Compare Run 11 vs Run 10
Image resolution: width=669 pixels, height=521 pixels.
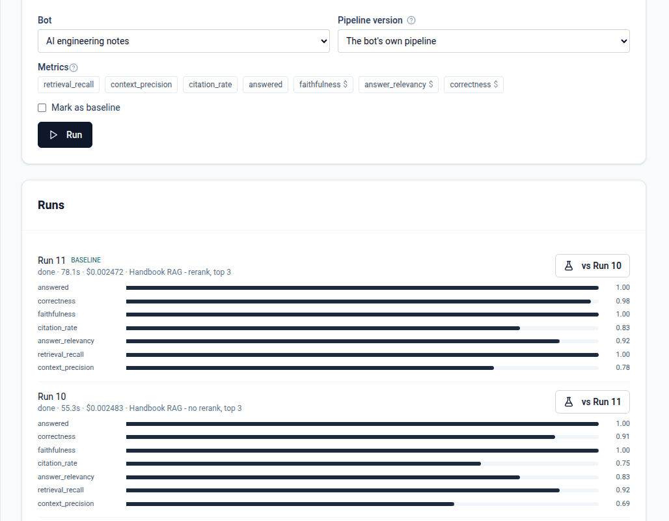[x=593, y=266]
